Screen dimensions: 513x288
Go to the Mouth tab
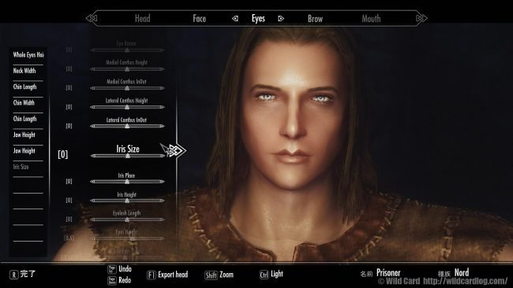point(371,19)
